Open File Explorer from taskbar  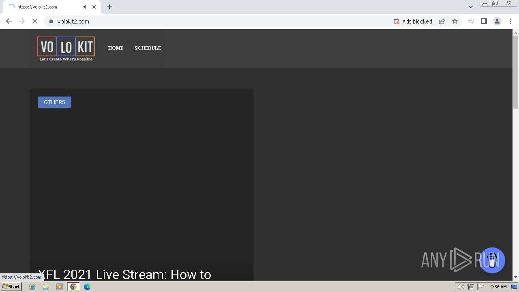pyautogui.click(x=46, y=287)
